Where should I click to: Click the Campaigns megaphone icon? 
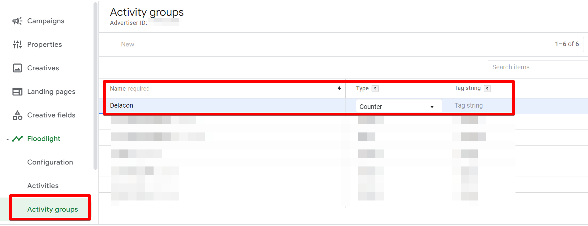click(17, 21)
